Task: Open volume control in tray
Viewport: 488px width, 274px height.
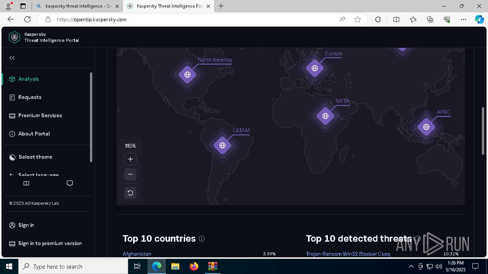Action: 438,266
